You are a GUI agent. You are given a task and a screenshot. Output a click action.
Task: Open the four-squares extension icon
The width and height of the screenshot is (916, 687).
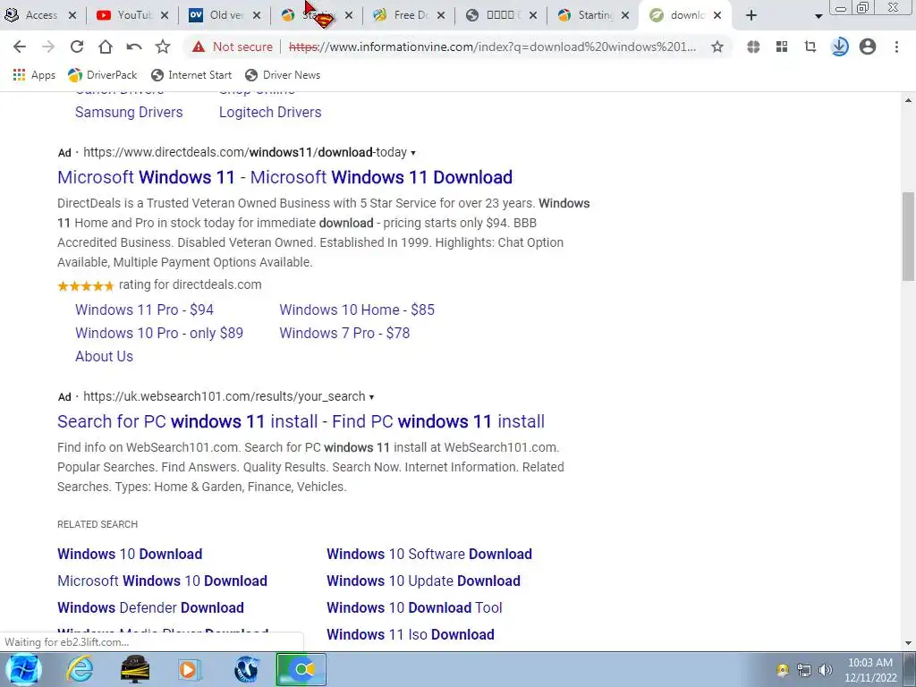pos(782,47)
